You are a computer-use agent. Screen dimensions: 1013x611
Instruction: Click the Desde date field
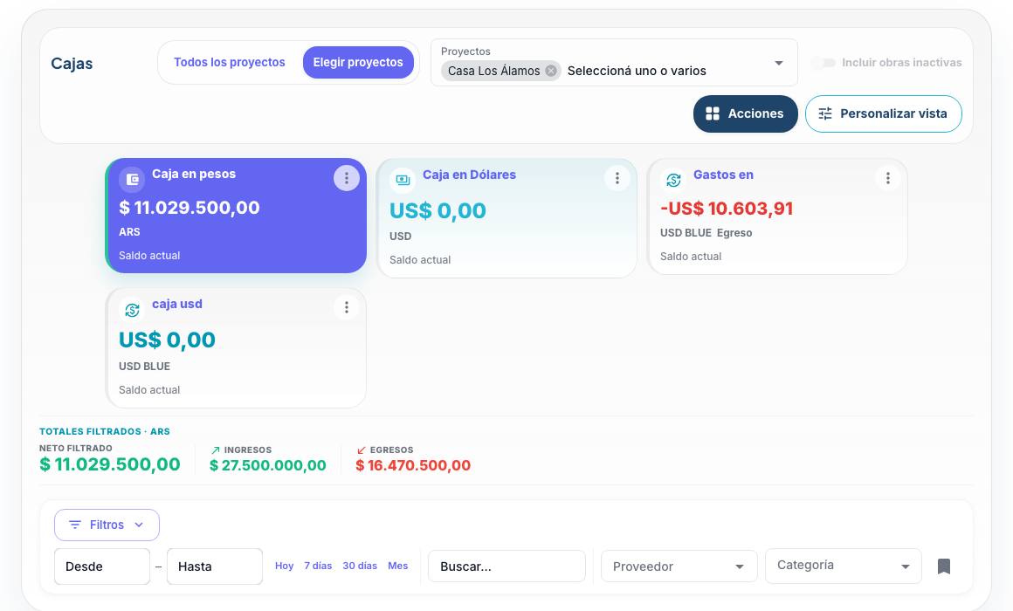click(x=102, y=566)
